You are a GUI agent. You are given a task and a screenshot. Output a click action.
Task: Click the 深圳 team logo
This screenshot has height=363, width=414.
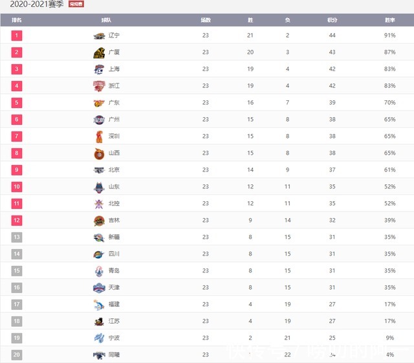tap(99, 137)
